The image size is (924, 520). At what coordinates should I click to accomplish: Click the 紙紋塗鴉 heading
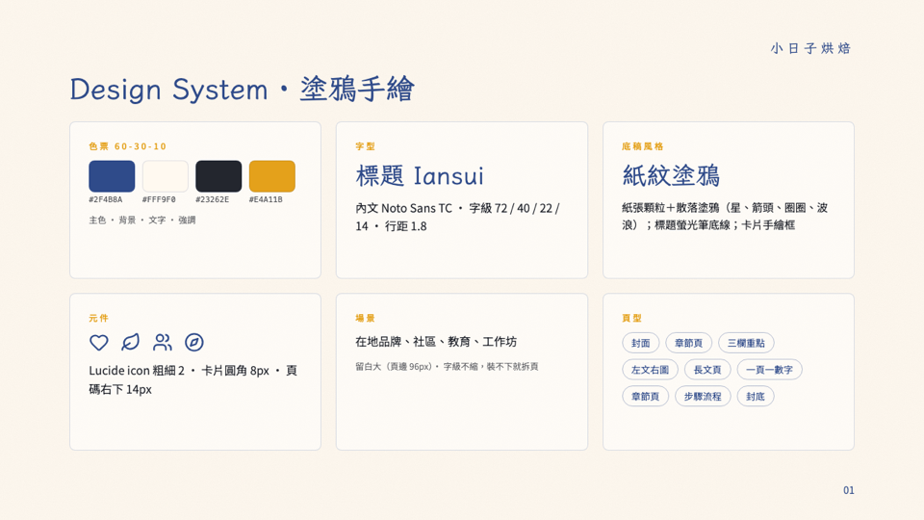click(x=671, y=175)
